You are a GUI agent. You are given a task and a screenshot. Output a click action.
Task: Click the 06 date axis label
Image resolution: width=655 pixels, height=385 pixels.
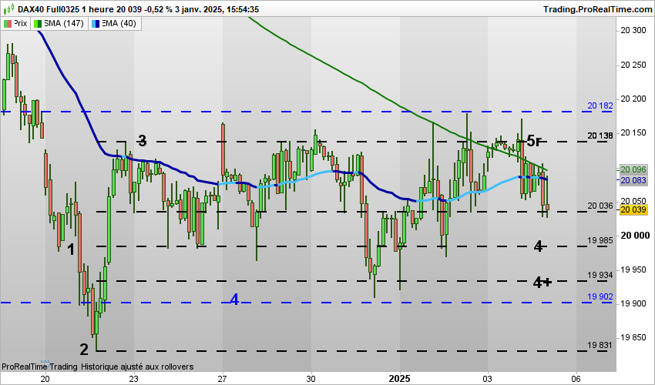[x=576, y=379]
